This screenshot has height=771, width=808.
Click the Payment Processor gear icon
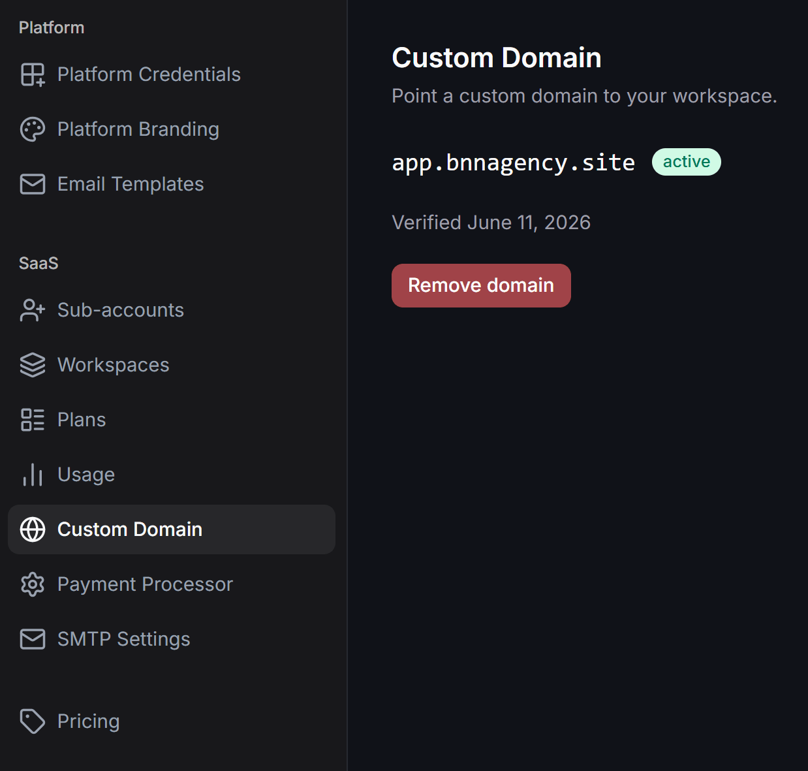33,584
